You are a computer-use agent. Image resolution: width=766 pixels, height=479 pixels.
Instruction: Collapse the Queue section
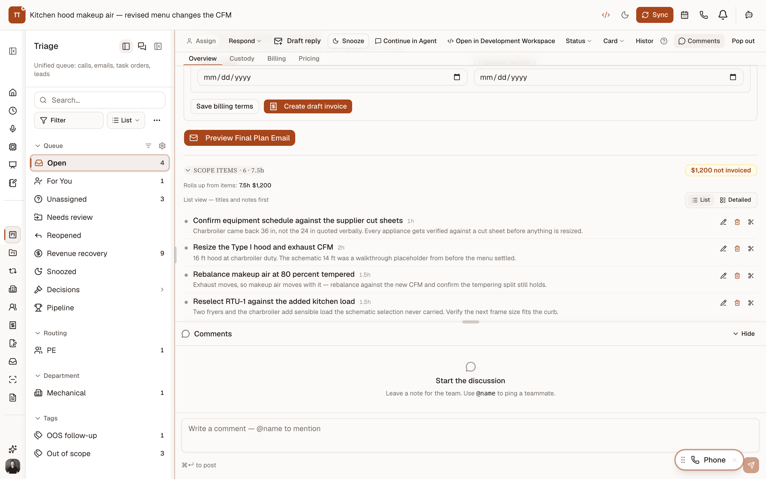tap(38, 146)
